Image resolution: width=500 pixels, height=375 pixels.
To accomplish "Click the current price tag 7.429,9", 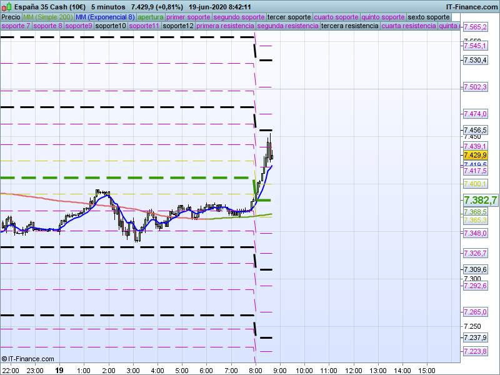I will pos(475,155).
